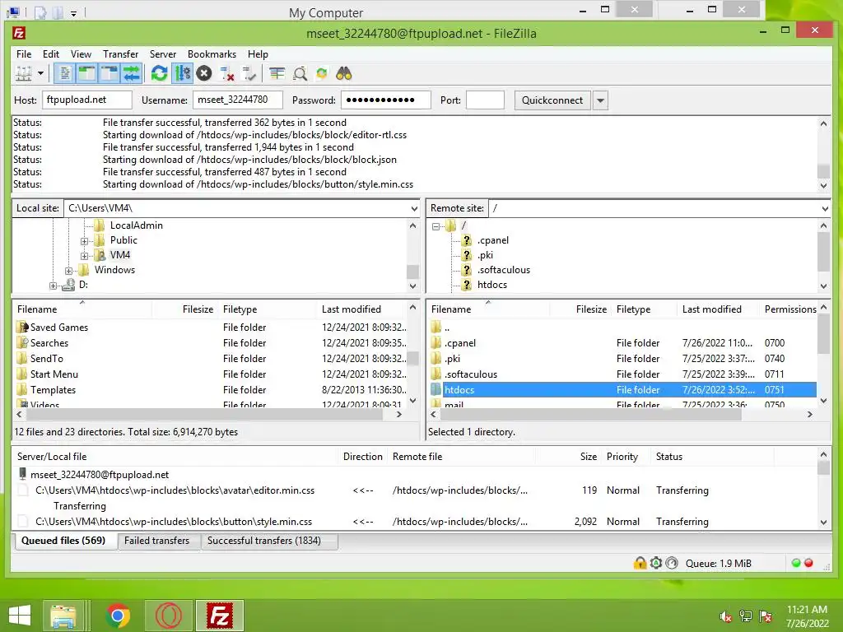Toggle the transfer queue display
843x632 pixels.
tap(131, 73)
